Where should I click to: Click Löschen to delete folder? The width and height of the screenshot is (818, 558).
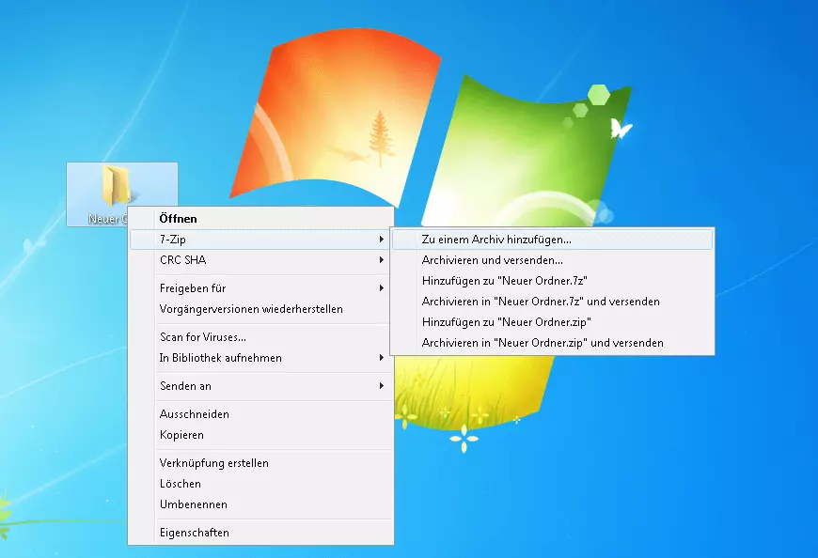pos(180,484)
